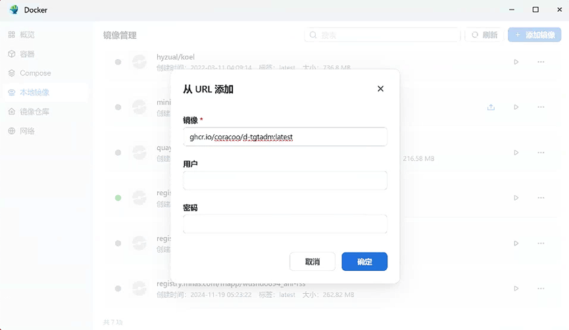The image size is (569, 330).
Task: Click the 共 7 项 item count text
Action: [113, 322]
